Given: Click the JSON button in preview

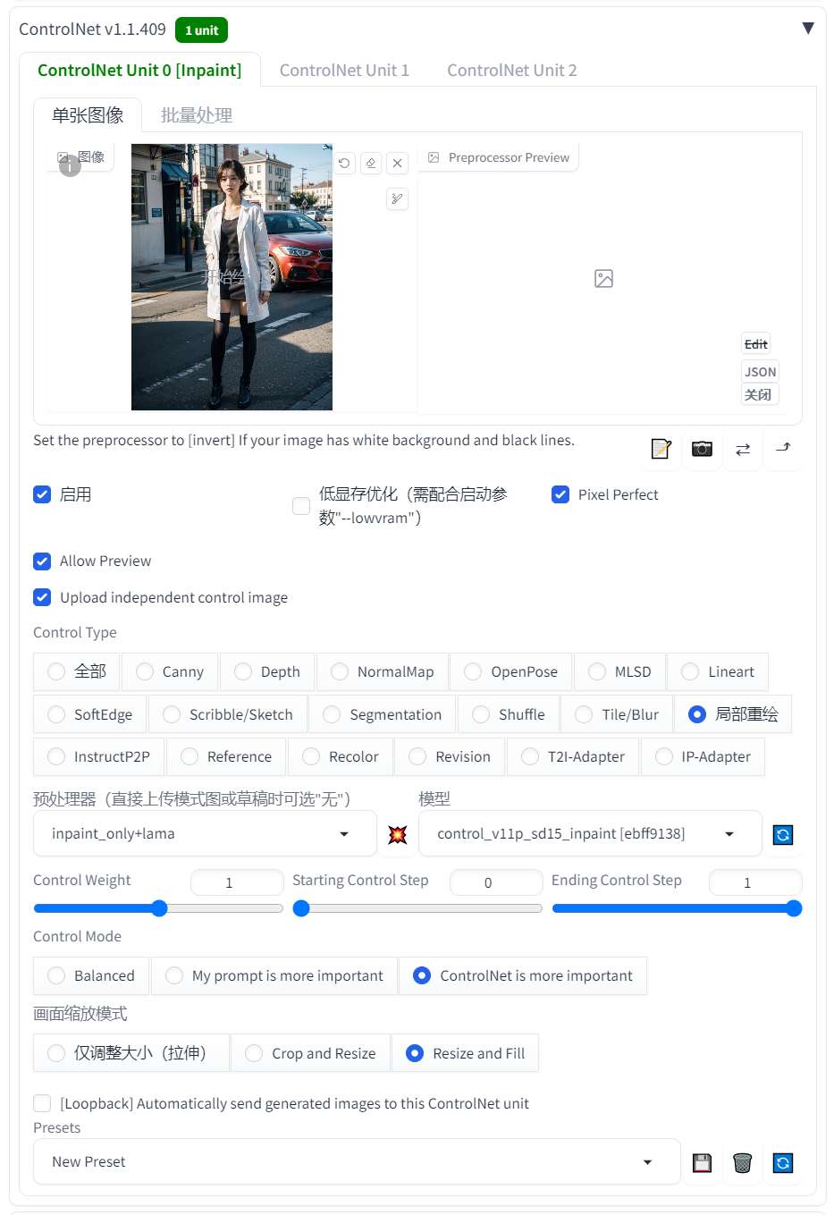Looking at the screenshot, I should click(x=761, y=372).
